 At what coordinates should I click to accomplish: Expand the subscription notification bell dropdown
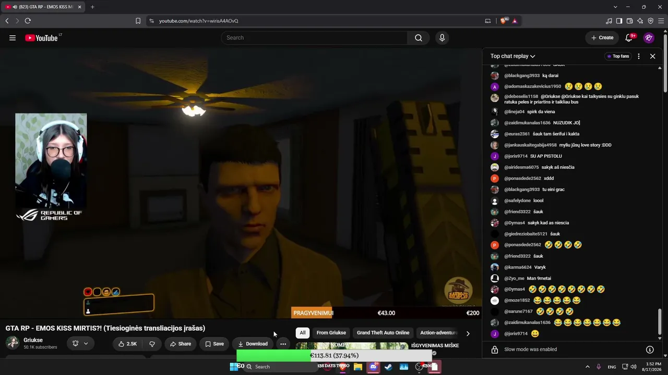pos(80,344)
